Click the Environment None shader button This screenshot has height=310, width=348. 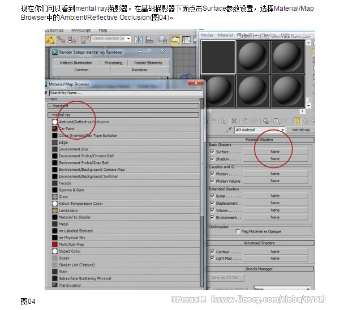275,217
